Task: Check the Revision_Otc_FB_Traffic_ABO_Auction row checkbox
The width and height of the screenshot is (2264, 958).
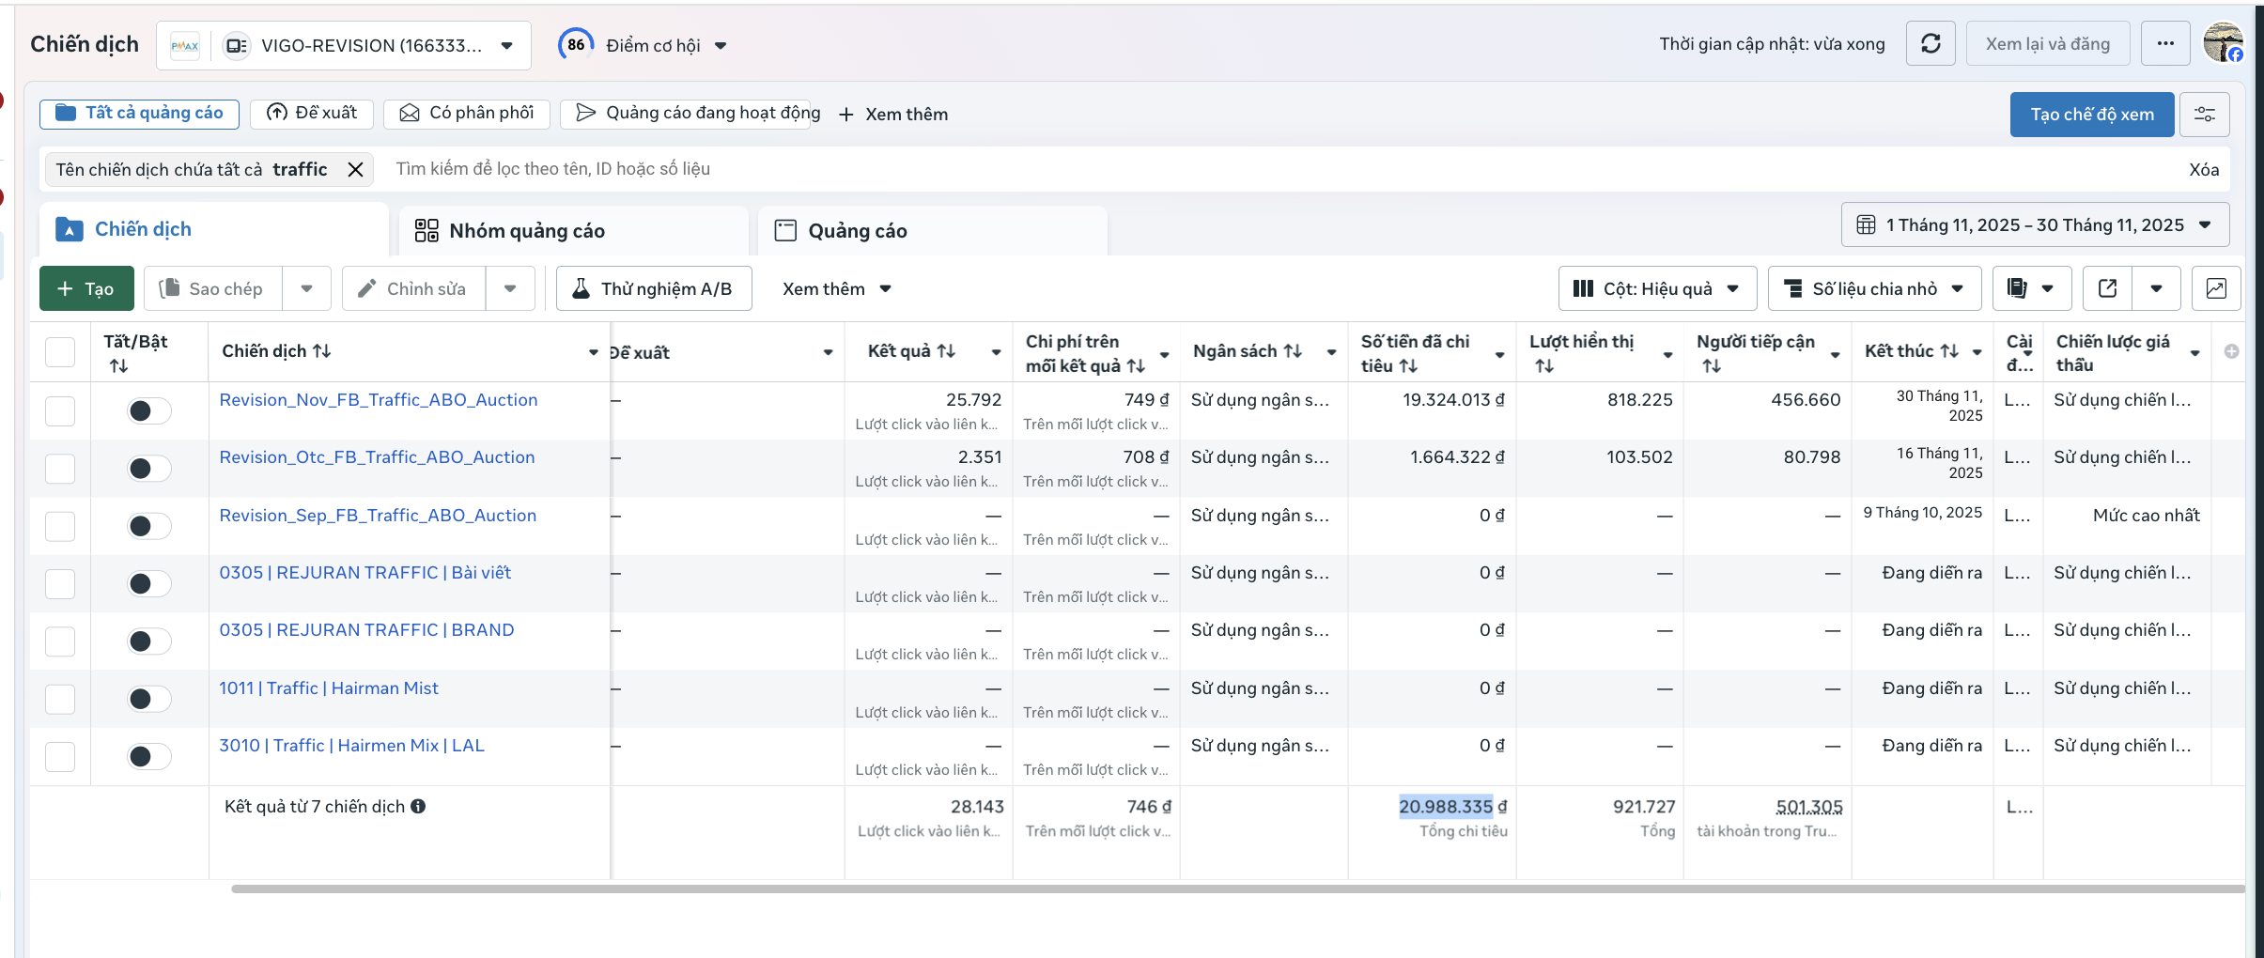Action: point(60,468)
